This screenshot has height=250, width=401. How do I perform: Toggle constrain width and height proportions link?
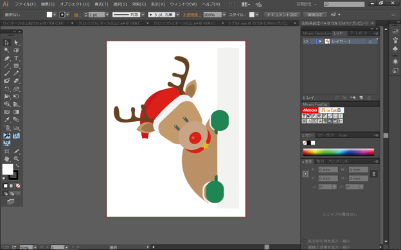[374, 174]
